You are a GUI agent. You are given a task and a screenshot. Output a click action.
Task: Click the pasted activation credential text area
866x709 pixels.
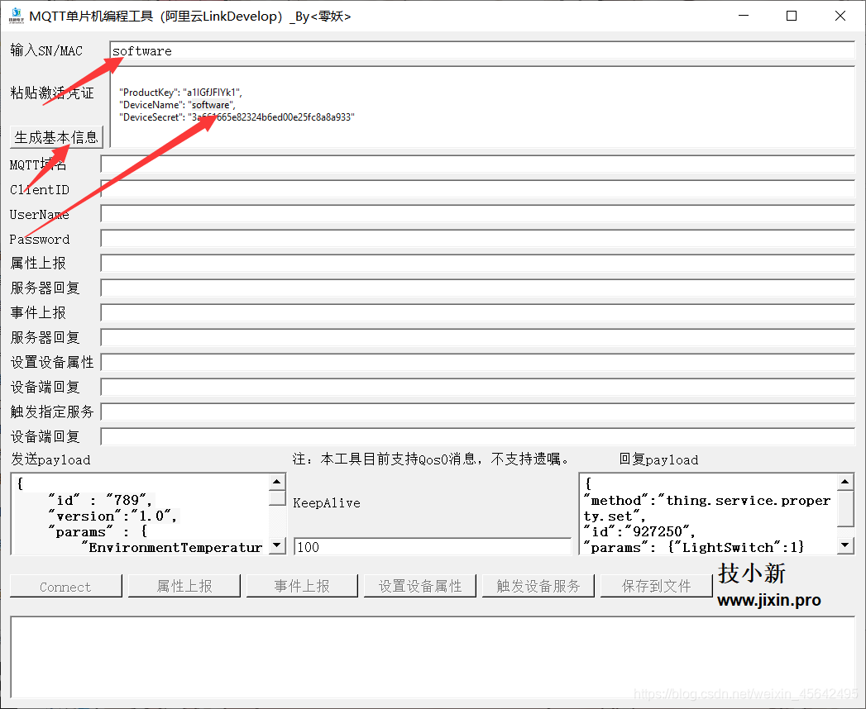tap(482, 107)
